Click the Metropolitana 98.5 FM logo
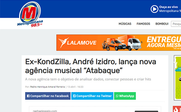 [30, 14]
